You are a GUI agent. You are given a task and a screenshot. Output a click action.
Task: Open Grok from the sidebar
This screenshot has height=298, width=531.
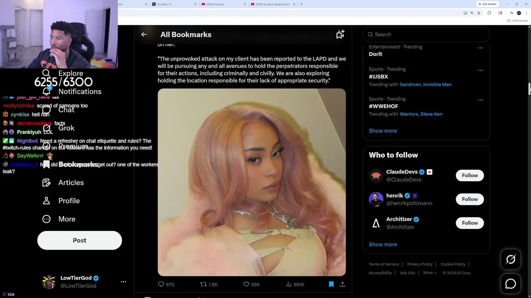click(66, 128)
